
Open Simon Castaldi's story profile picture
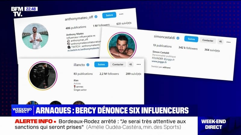pyautogui.click(x=122, y=45)
